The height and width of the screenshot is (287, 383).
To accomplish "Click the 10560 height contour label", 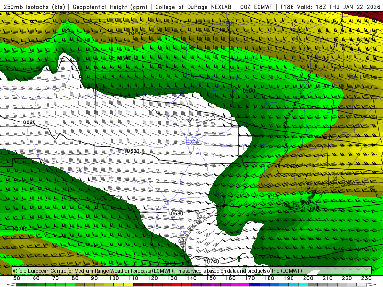I will click(100, 89).
